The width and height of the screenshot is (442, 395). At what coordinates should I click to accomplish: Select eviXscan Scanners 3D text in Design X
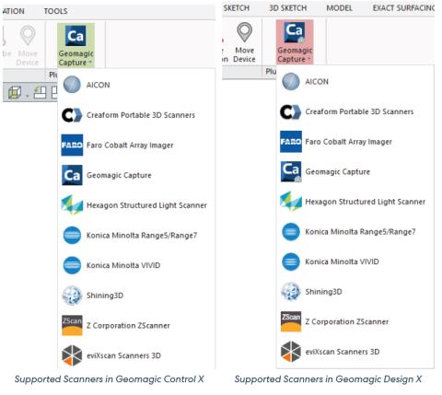pos(343,352)
